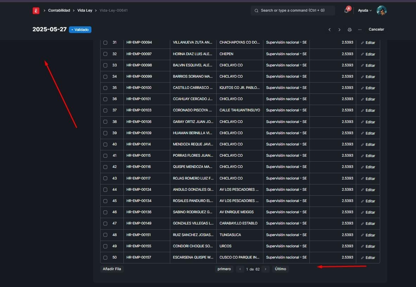This screenshot has width=416, height=287.
Task: Click Añadir Fila button
Action: (x=112, y=269)
